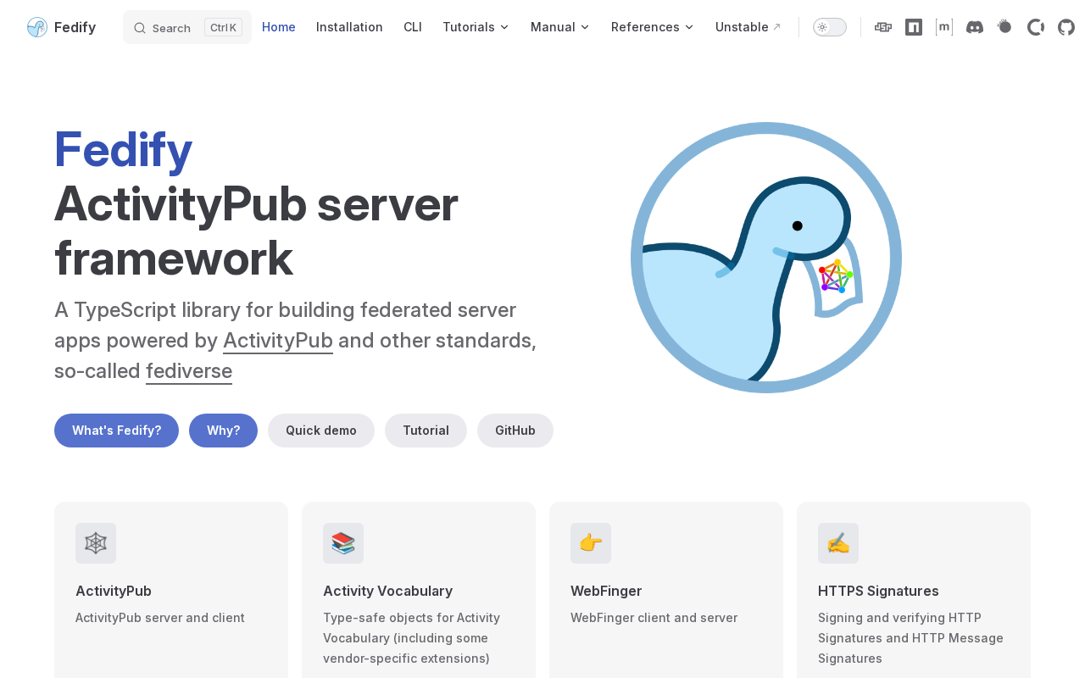Click the round spiky icon beside Discord
Viewport: 1085px width, 678px height.
[1005, 27]
